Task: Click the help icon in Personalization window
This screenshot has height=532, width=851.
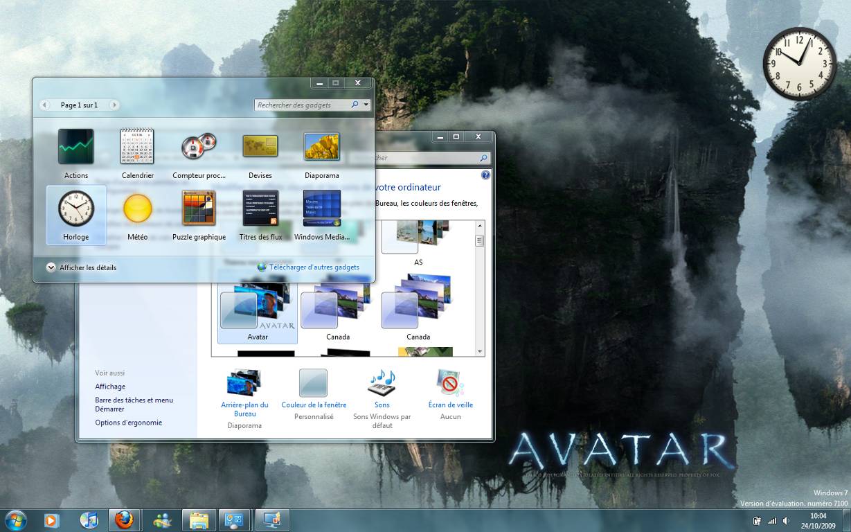Action: point(485,175)
